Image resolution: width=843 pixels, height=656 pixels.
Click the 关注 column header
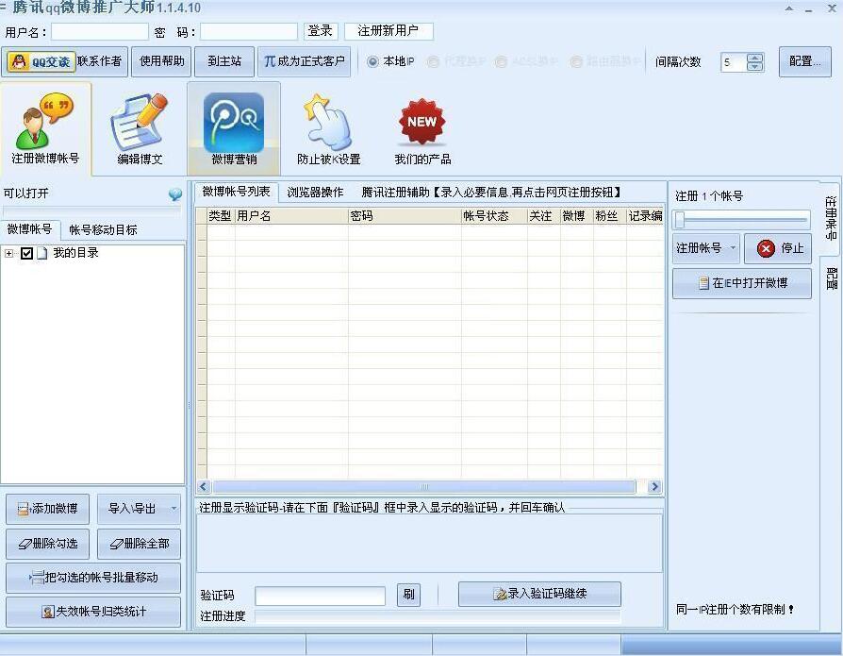(543, 216)
